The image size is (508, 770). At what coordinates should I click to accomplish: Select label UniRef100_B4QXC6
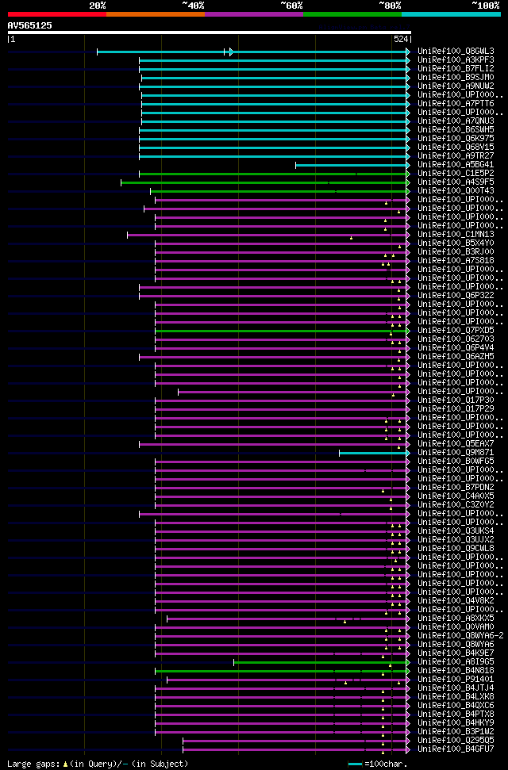[456, 706]
